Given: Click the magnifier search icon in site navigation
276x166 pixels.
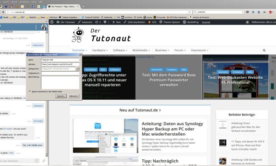Looking at the screenshot, I should pyautogui.click(x=264, y=51).
